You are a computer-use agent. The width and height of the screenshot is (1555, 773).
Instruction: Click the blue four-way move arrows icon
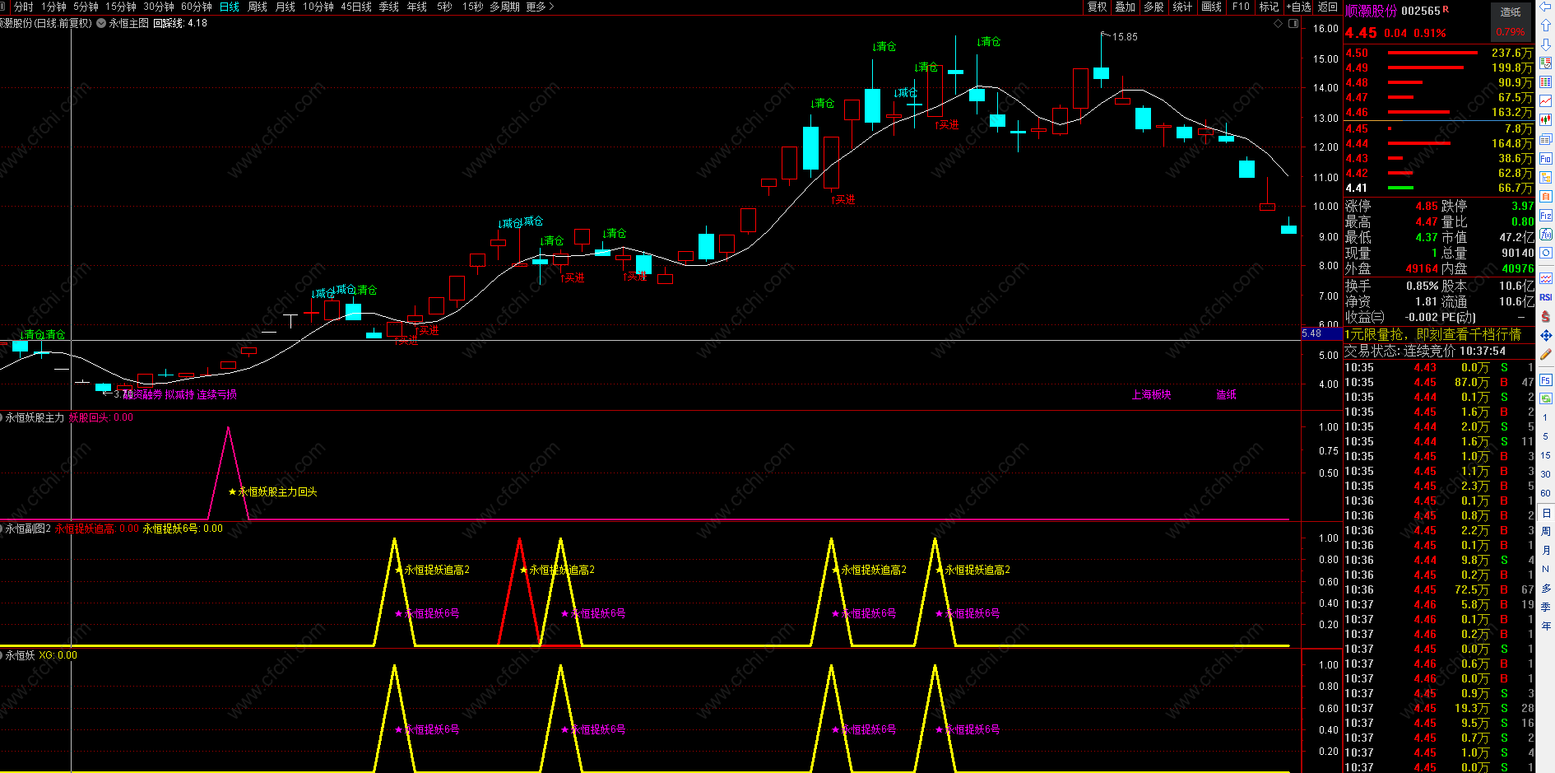1546,335
